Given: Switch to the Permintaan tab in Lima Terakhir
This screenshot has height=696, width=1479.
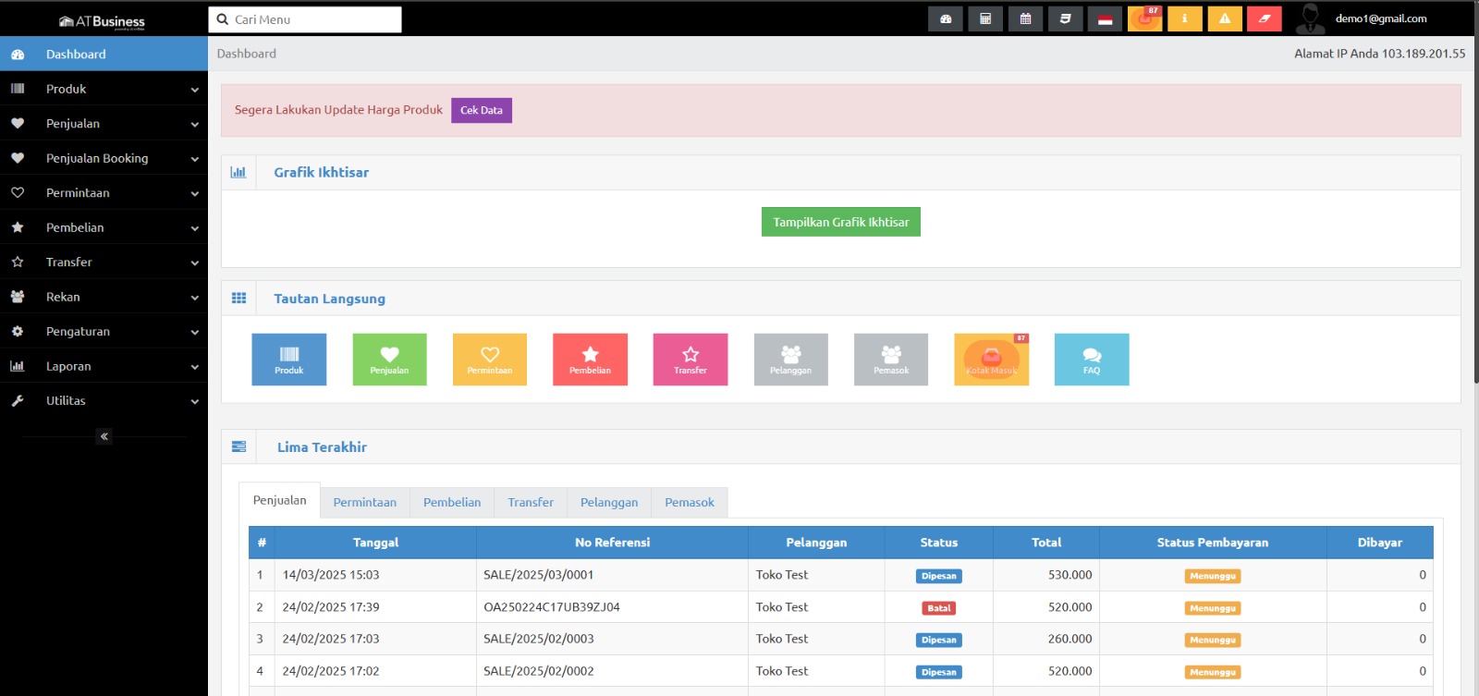Looking at the screenshot, I should (x=365, y=503).
